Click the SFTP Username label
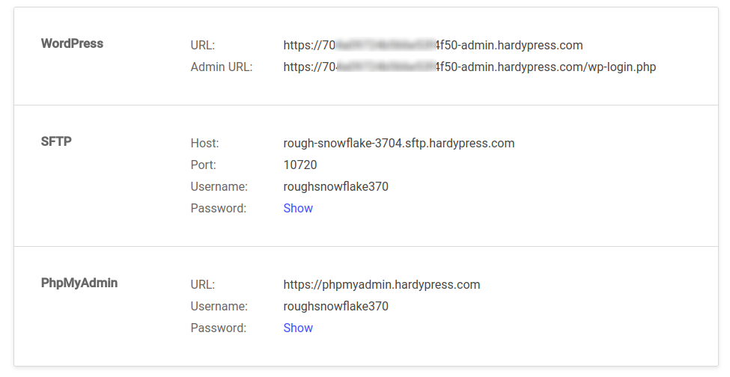730x377 pixels. point(219,186)
